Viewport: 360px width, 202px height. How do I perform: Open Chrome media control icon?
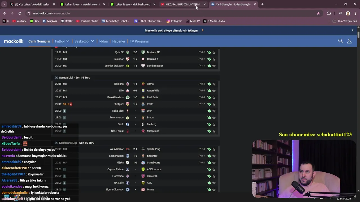(340, 13)
